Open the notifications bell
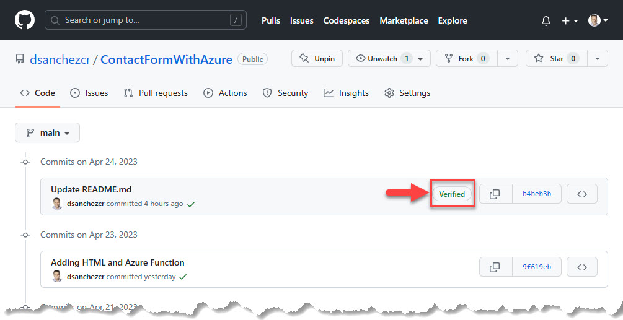Viewport: 623px width, 320px height. pos(546,20)
